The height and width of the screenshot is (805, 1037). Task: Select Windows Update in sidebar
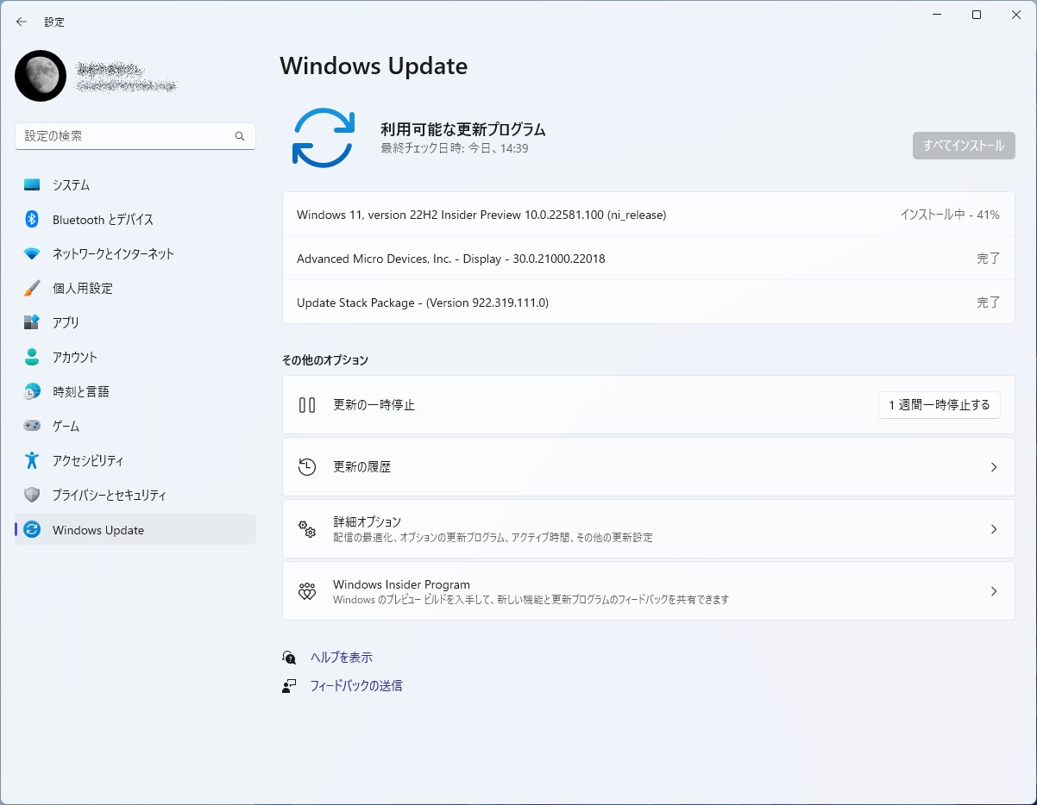(135, 530)
